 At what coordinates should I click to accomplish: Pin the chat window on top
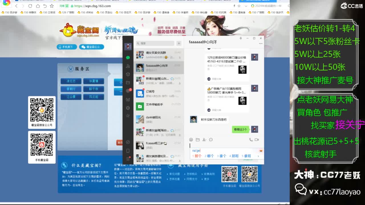click(x=241, y=38)
